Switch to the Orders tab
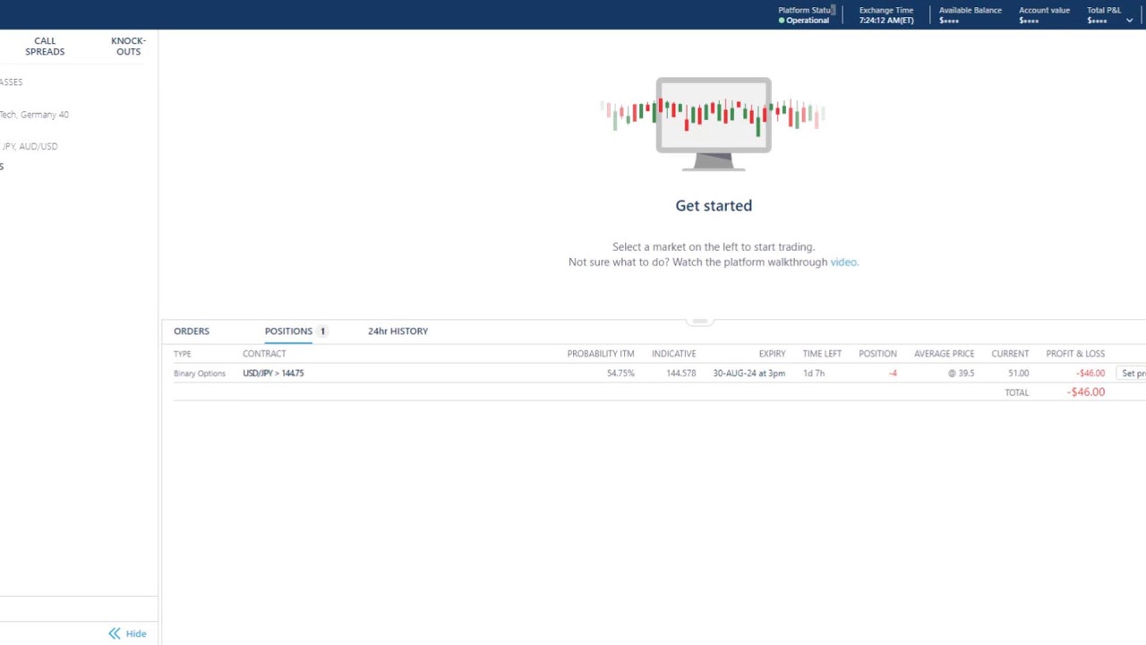This screenshot has width=1146, height=645. [x=192, y=331]
